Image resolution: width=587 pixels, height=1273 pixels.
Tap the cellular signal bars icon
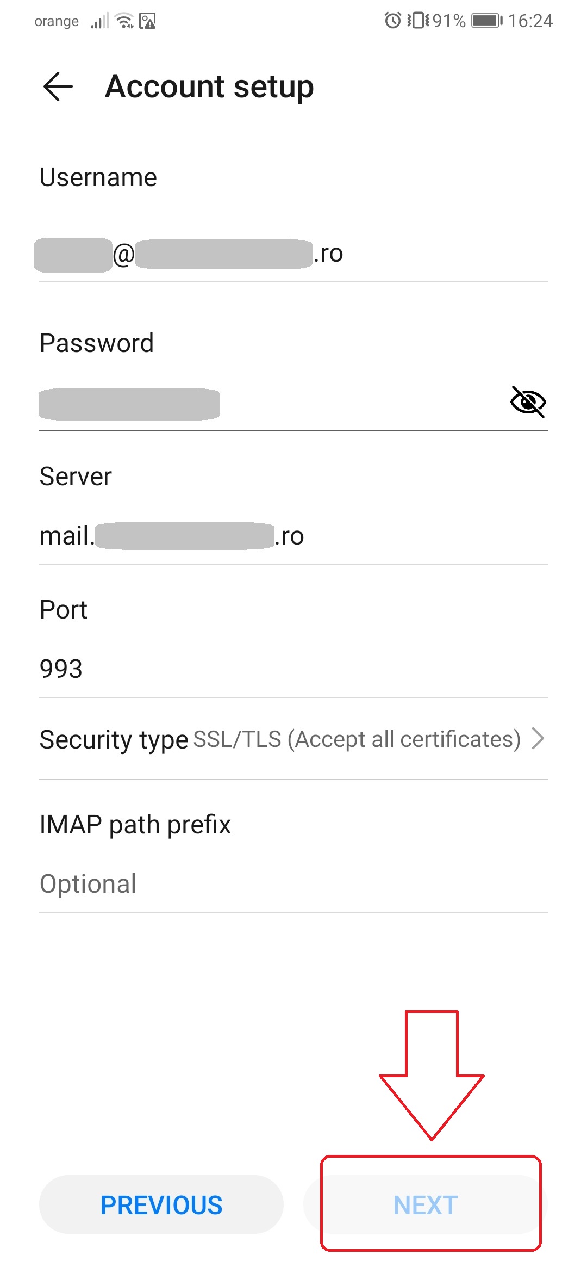point(100,21)
